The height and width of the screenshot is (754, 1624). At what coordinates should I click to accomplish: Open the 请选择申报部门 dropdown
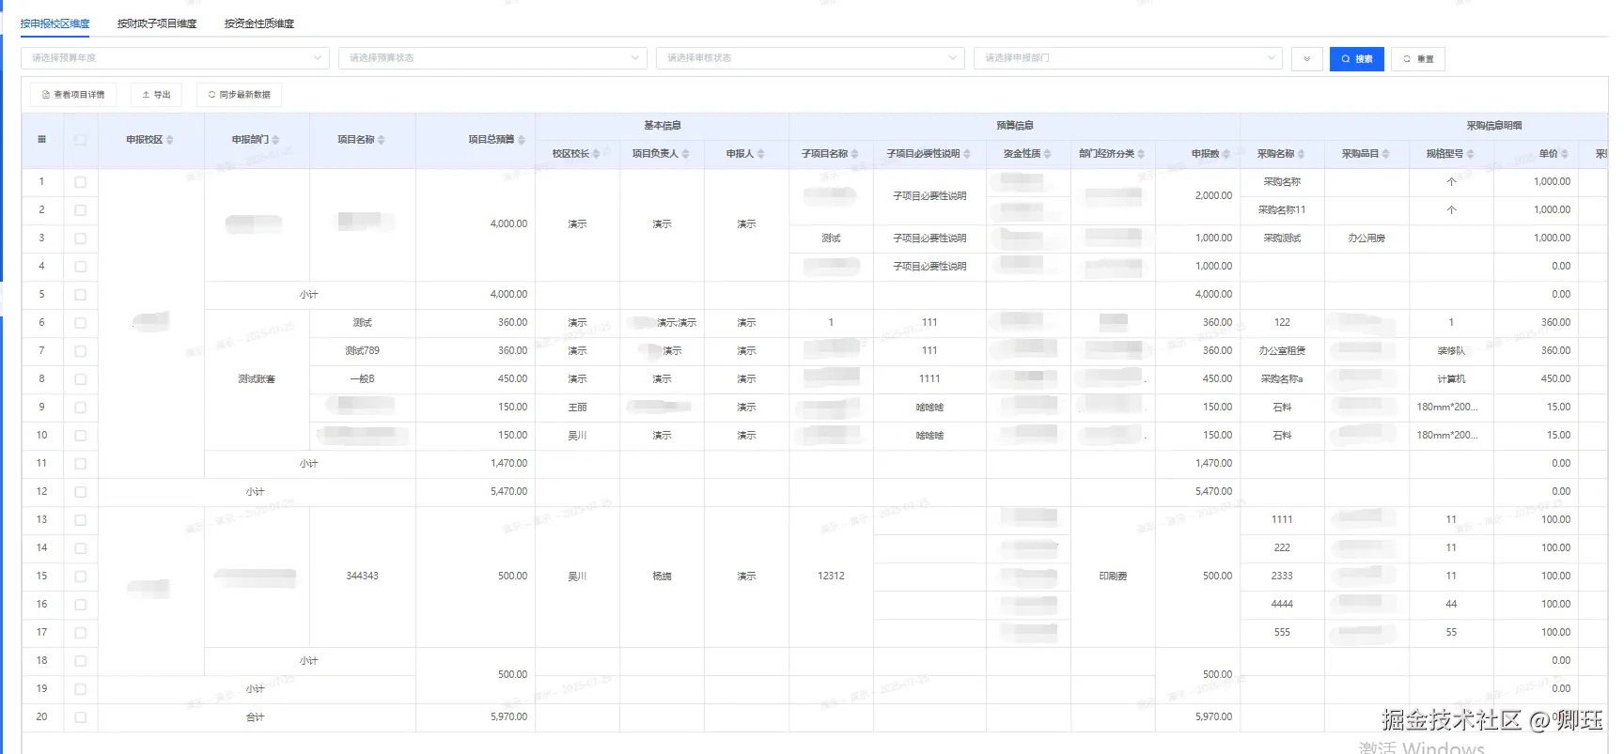tap(1128, 58)
